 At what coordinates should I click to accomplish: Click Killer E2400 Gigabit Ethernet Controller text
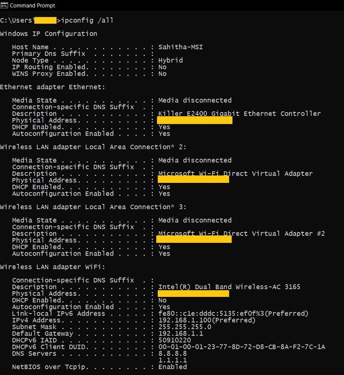(x=240, y=113)
